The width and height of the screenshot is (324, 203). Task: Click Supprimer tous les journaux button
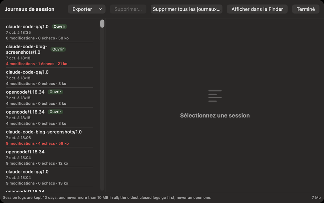point(187,9)
